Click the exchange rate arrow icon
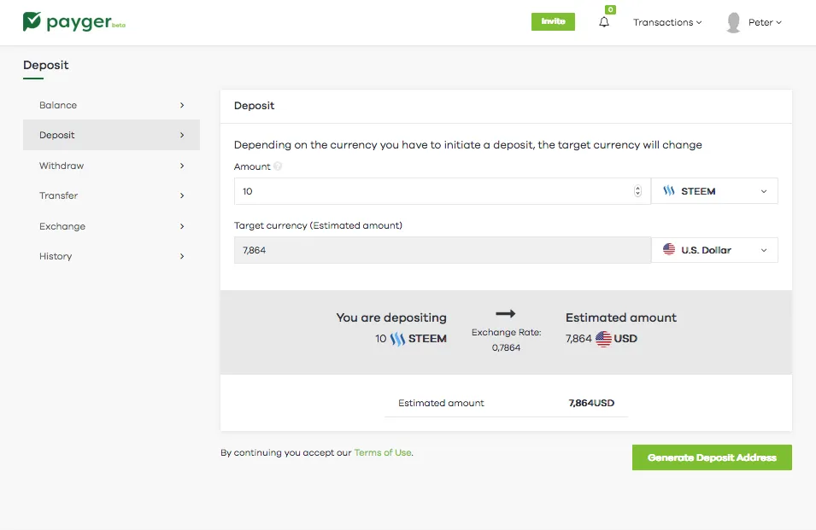Viewport: 816px width, 530px height. 505,313
